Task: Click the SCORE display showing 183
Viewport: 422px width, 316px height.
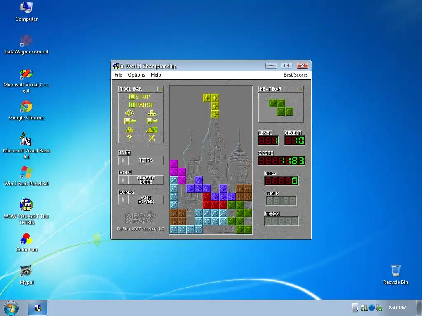Action: [x=281, y=161]
